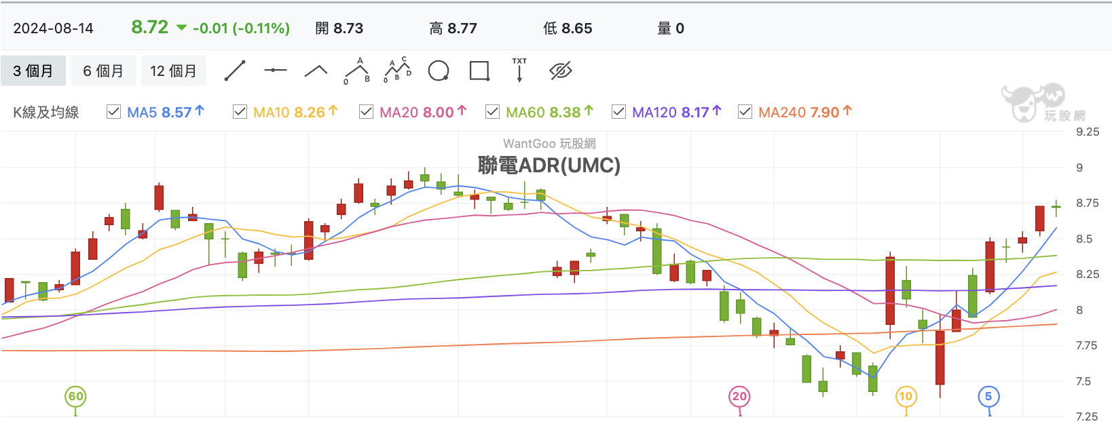The image size is (1112, 430).
Task: Click the MA20 8.00 label
Action: pos(423,112)
